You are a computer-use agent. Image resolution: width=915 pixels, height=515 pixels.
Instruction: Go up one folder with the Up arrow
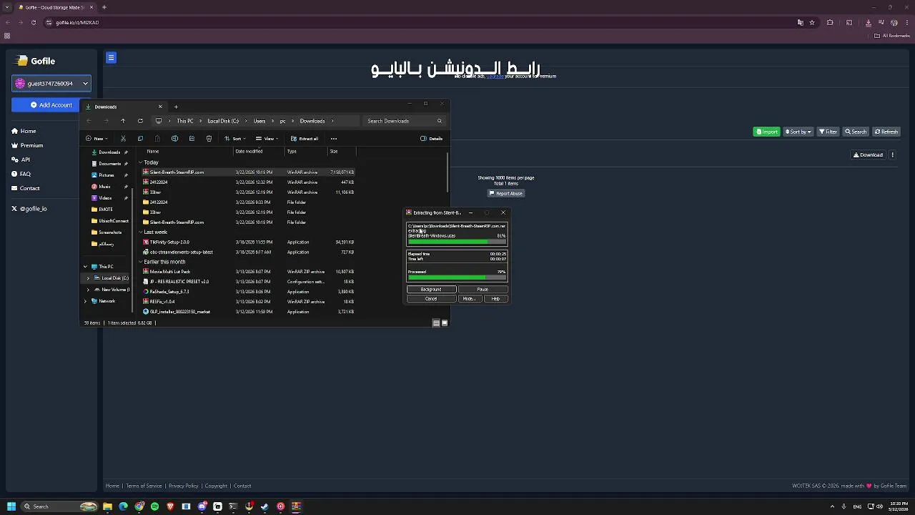(123, 121)
